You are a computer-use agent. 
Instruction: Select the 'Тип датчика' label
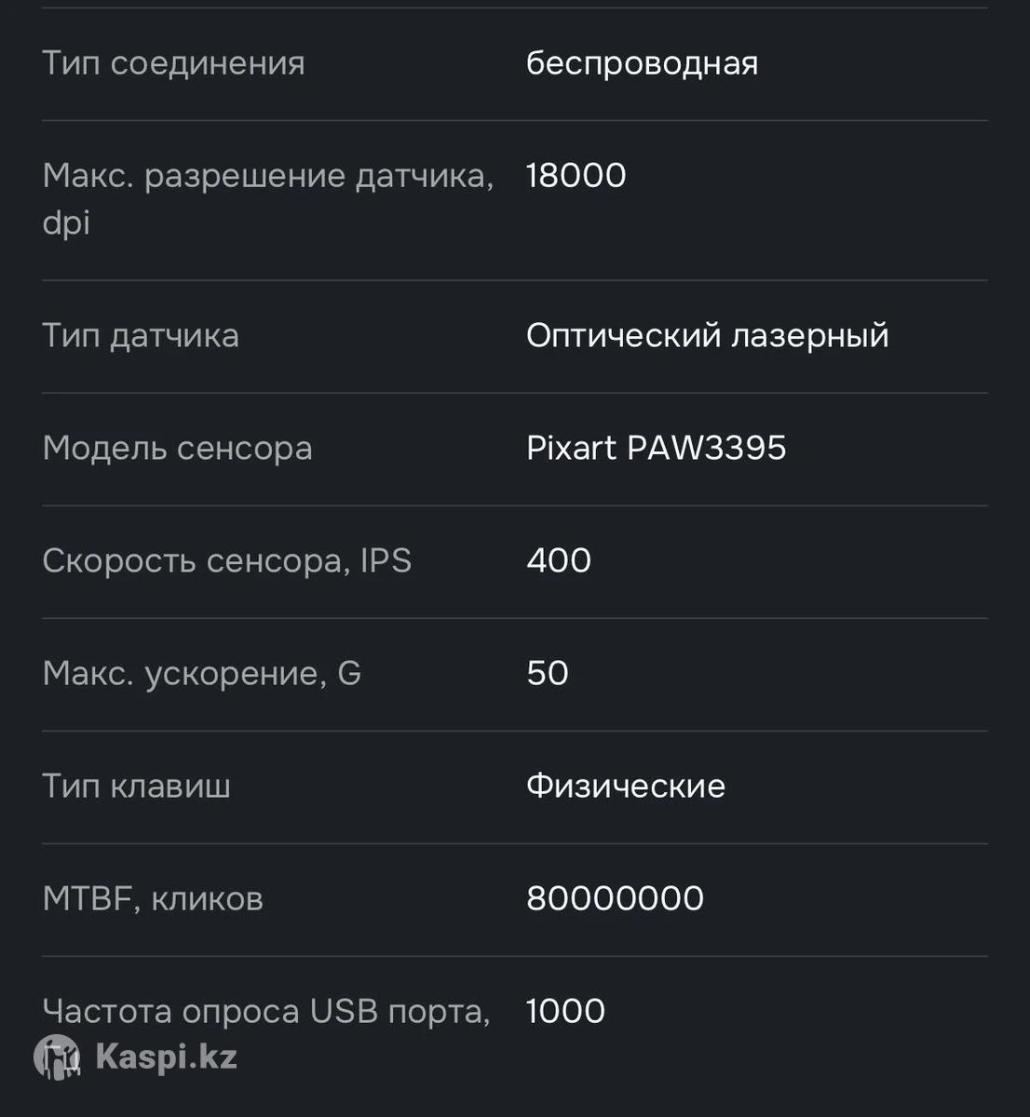point(141,335)
